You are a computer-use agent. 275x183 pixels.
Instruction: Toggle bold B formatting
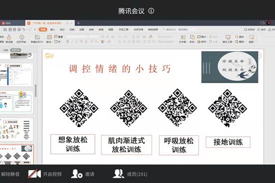click(68, 42)
